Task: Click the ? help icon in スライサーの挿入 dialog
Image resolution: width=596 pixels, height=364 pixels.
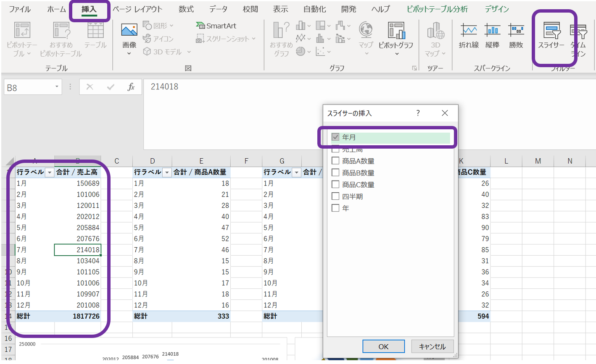Action: coord(418,113)
